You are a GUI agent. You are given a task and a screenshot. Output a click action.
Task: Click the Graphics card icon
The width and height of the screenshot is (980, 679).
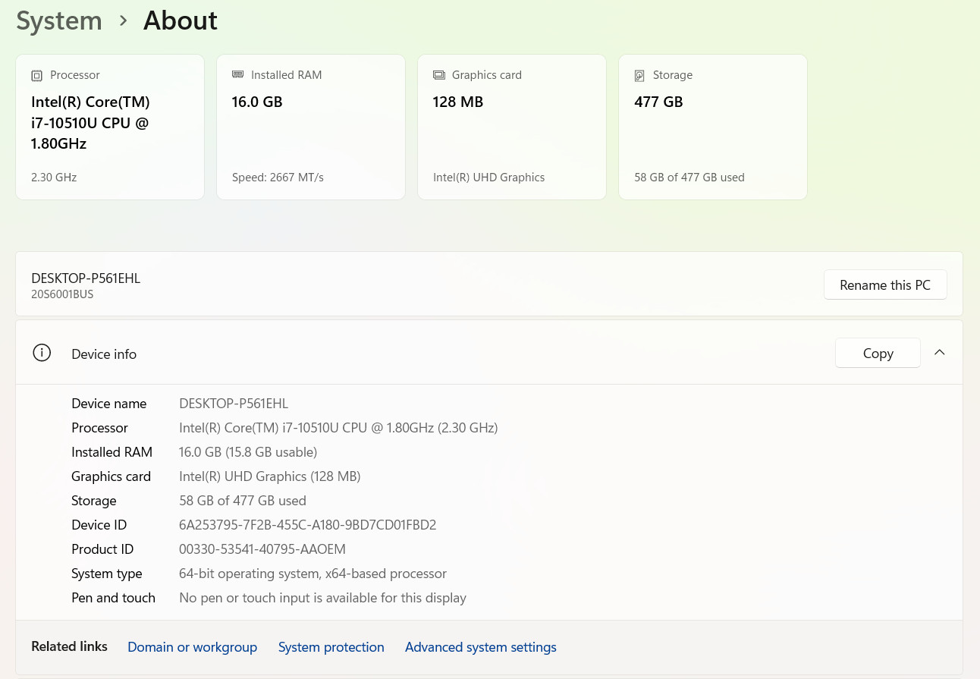[x=438, y=75]
